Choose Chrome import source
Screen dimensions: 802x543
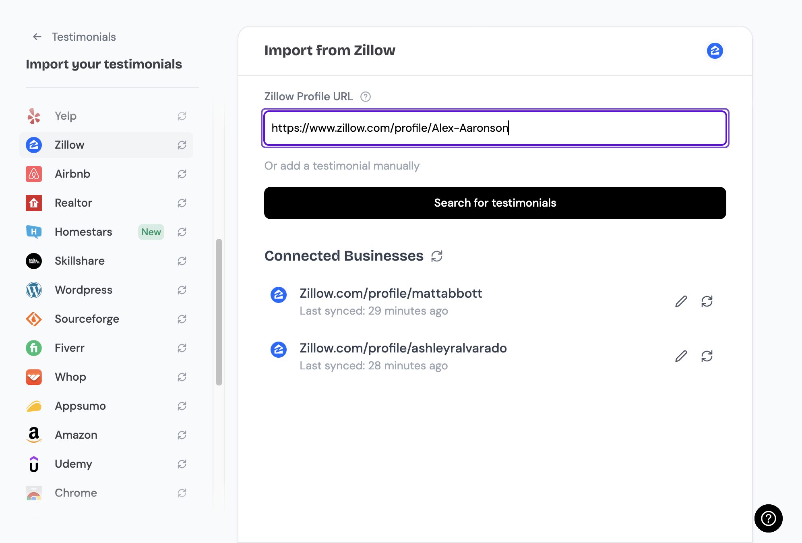tap(106, 493)
